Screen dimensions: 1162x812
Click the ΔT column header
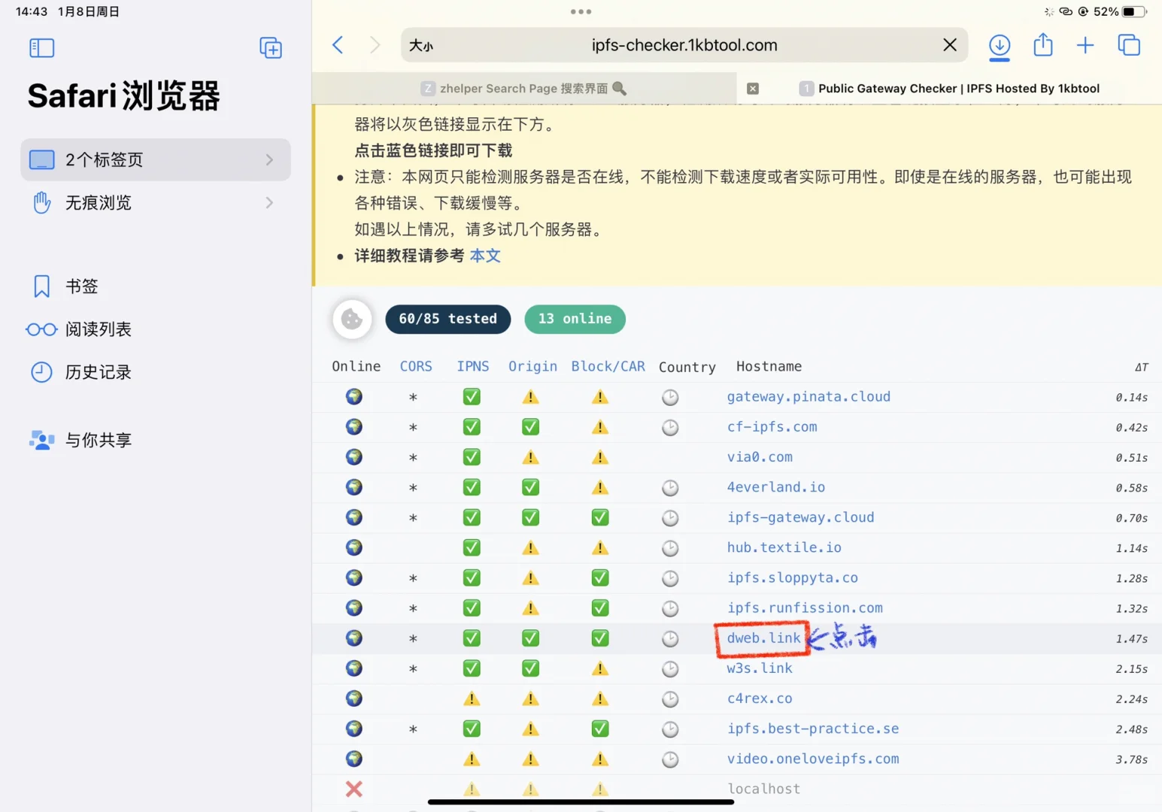tap(1141, 367)
